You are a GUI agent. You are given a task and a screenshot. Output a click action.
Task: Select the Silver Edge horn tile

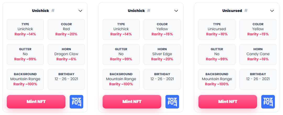click(162, 54)
